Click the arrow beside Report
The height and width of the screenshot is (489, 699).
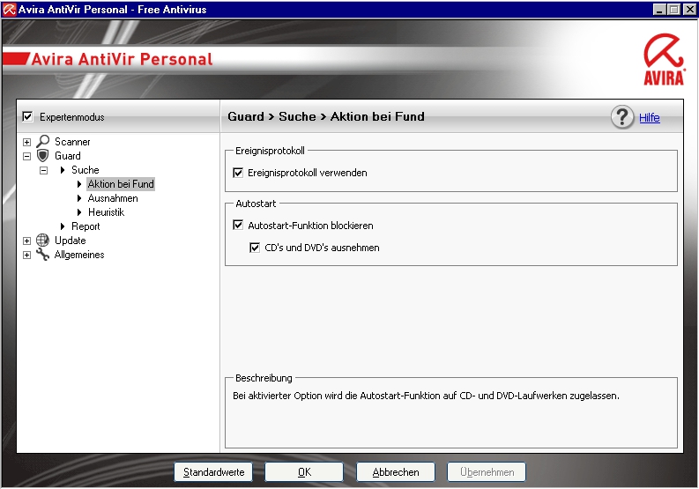[x=63, y=226]
